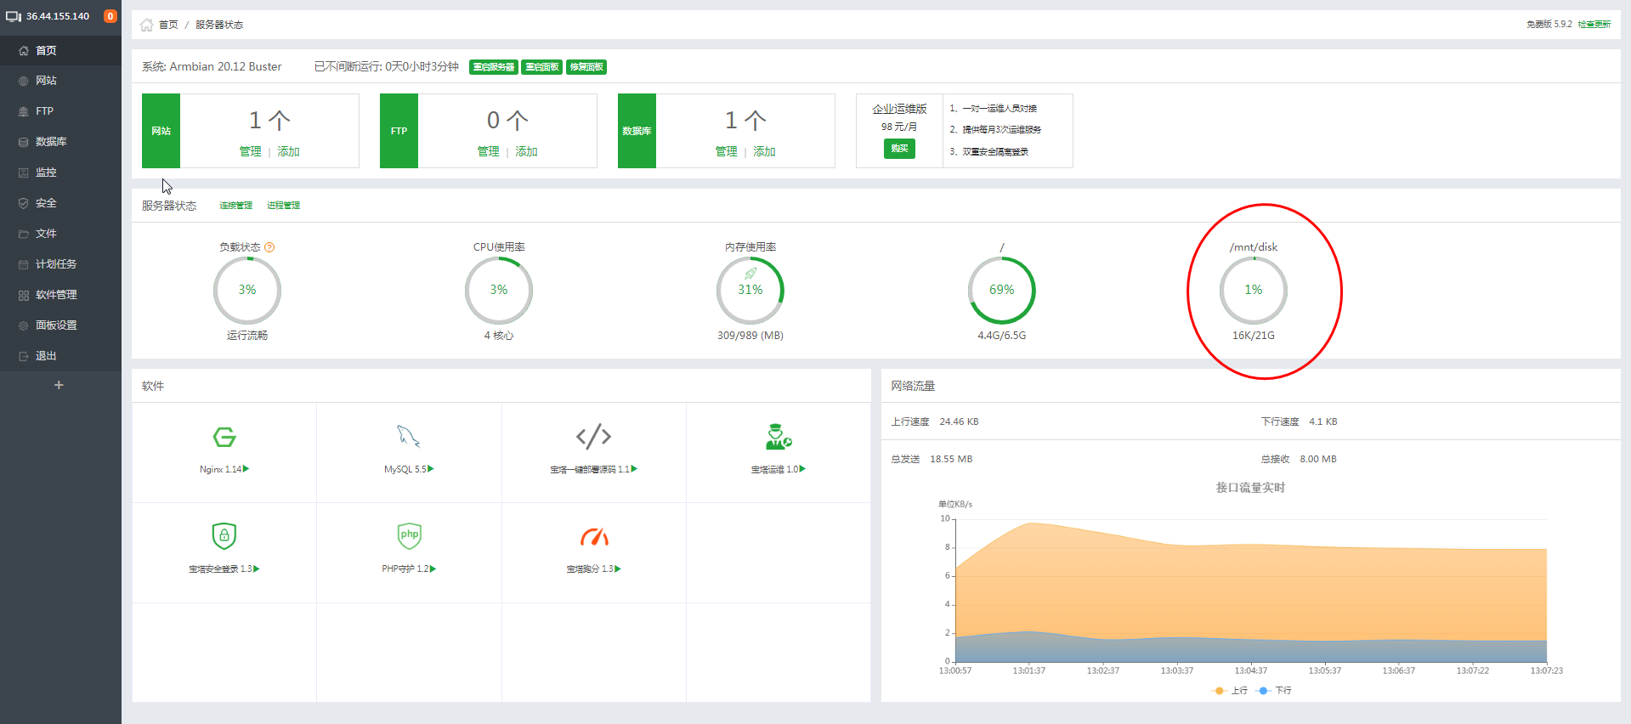Screen dimensions: 1631x724
Task: Click the plus icon below the sidebar menu
Action: 59,385
